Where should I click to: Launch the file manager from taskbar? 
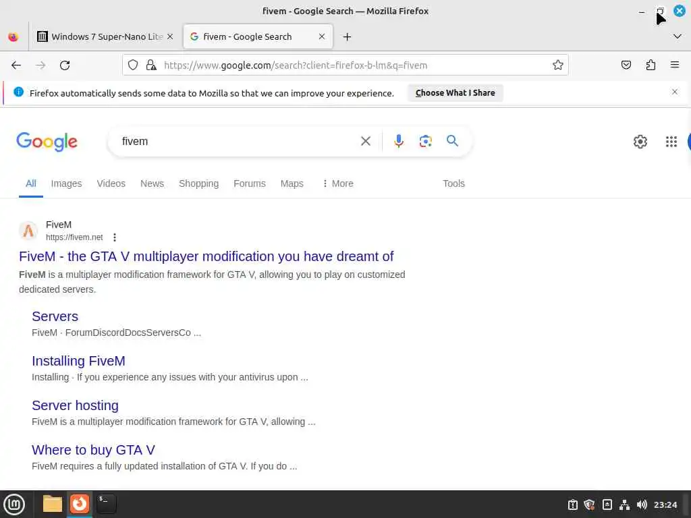click(x=53, y=504)
